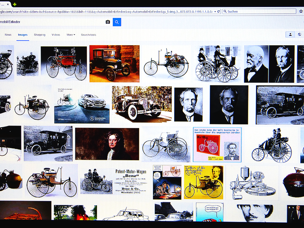
Task: Click the address bar URL
Action: [x=107, y=12]
